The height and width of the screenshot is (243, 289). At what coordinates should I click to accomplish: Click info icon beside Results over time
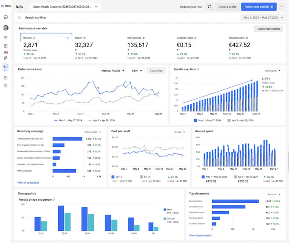click(198, 69)
